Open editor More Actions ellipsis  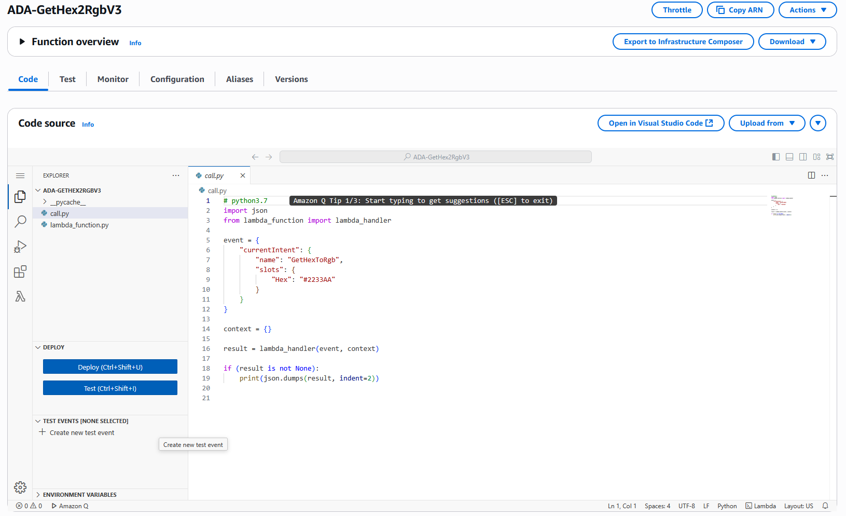[825, 175]
